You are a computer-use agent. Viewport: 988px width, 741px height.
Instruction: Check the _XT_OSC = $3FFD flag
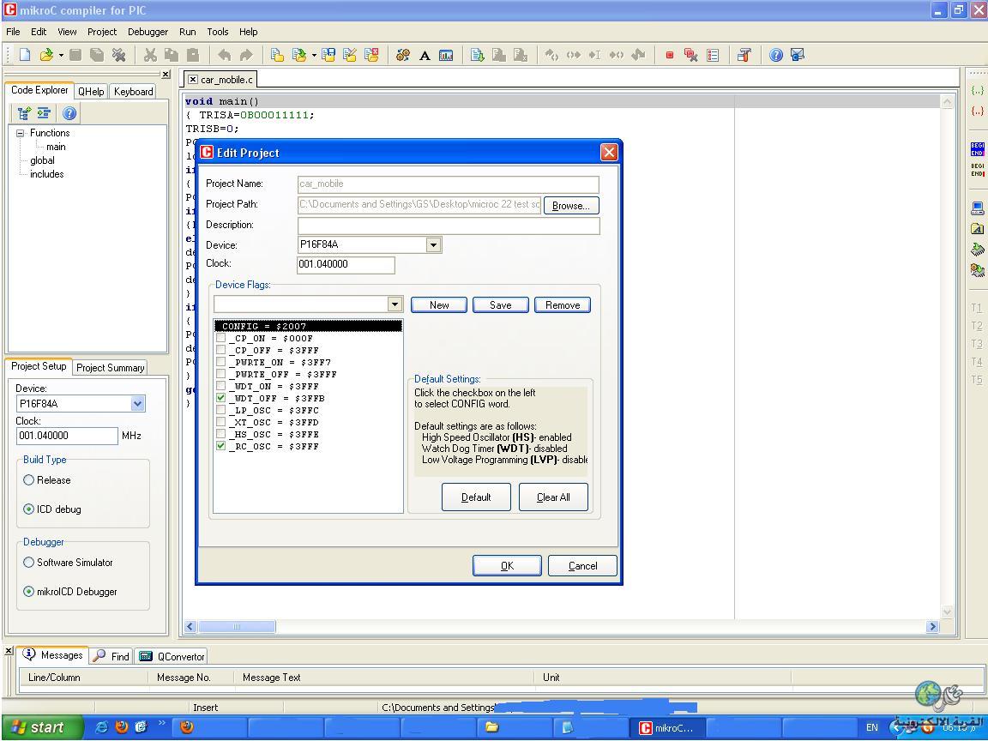(x=220, y=422)
